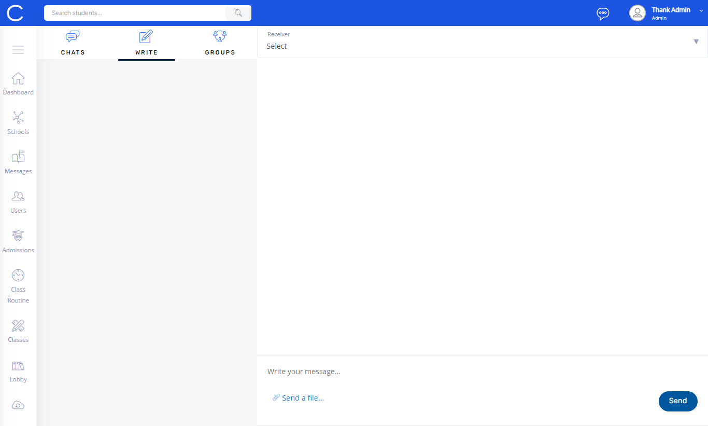Click the chat bubble icon in header

(x=603, y=13)
